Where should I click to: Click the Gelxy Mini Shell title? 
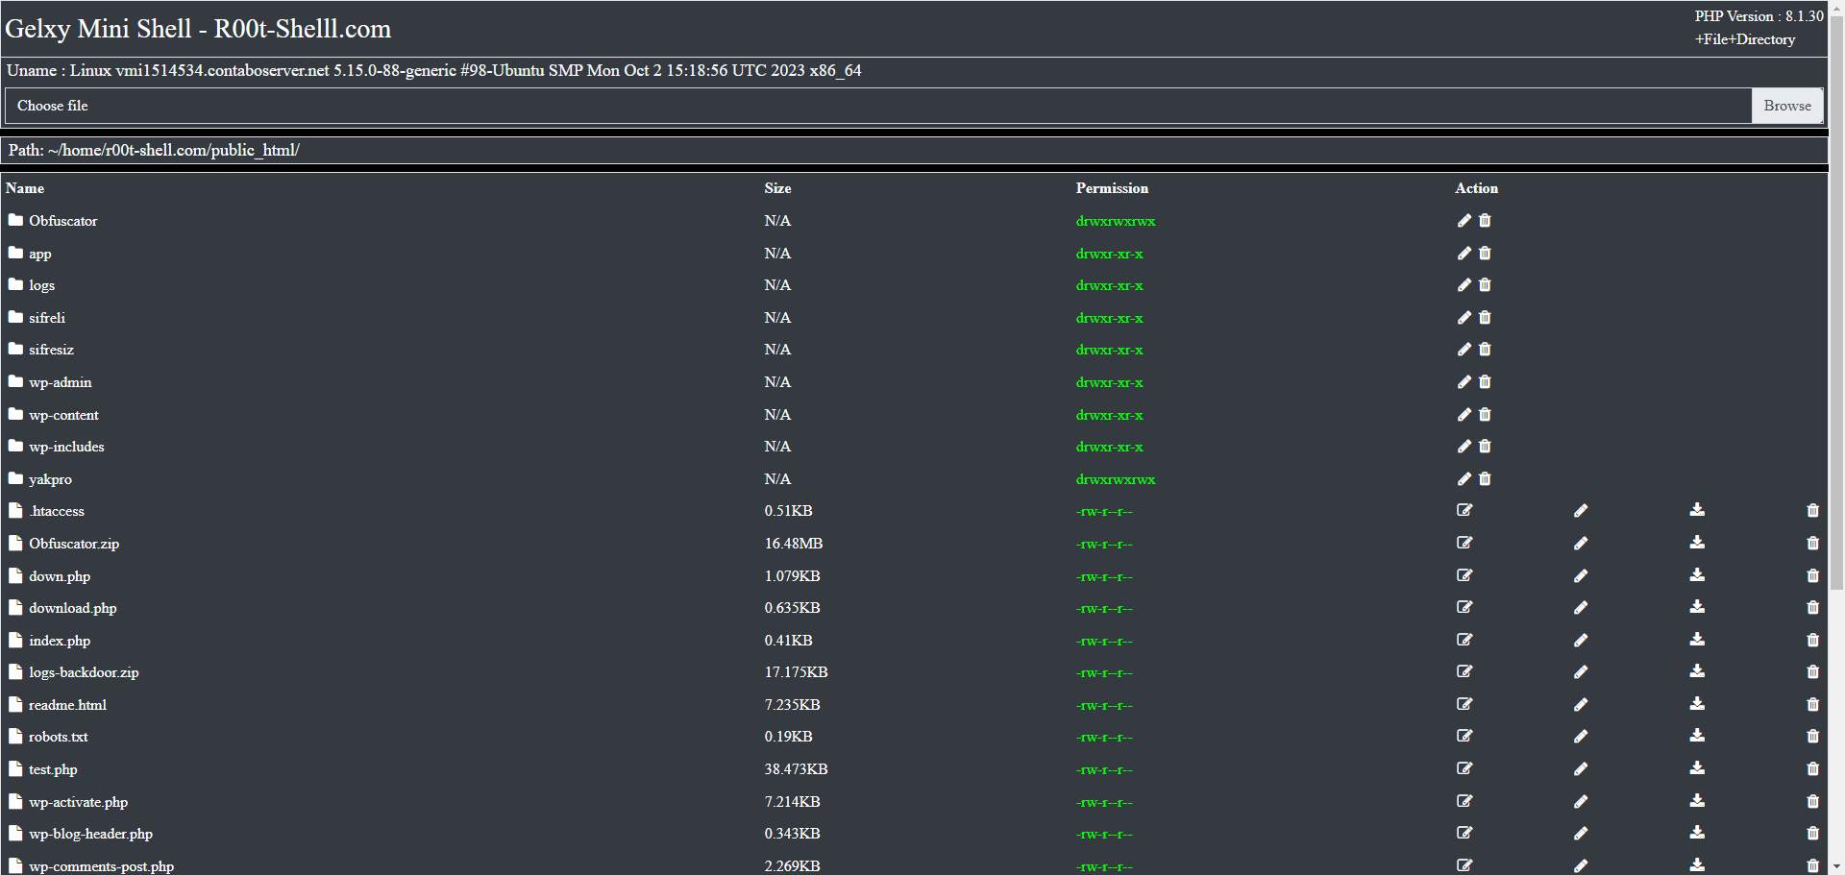[x=198, y=29]
